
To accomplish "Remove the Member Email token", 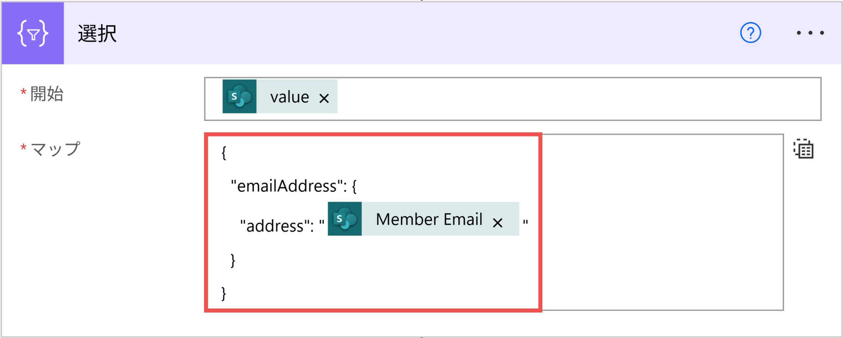I will pos(498,223).
